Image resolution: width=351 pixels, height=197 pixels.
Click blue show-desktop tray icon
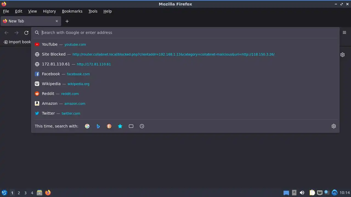click(x=286, y=193)
